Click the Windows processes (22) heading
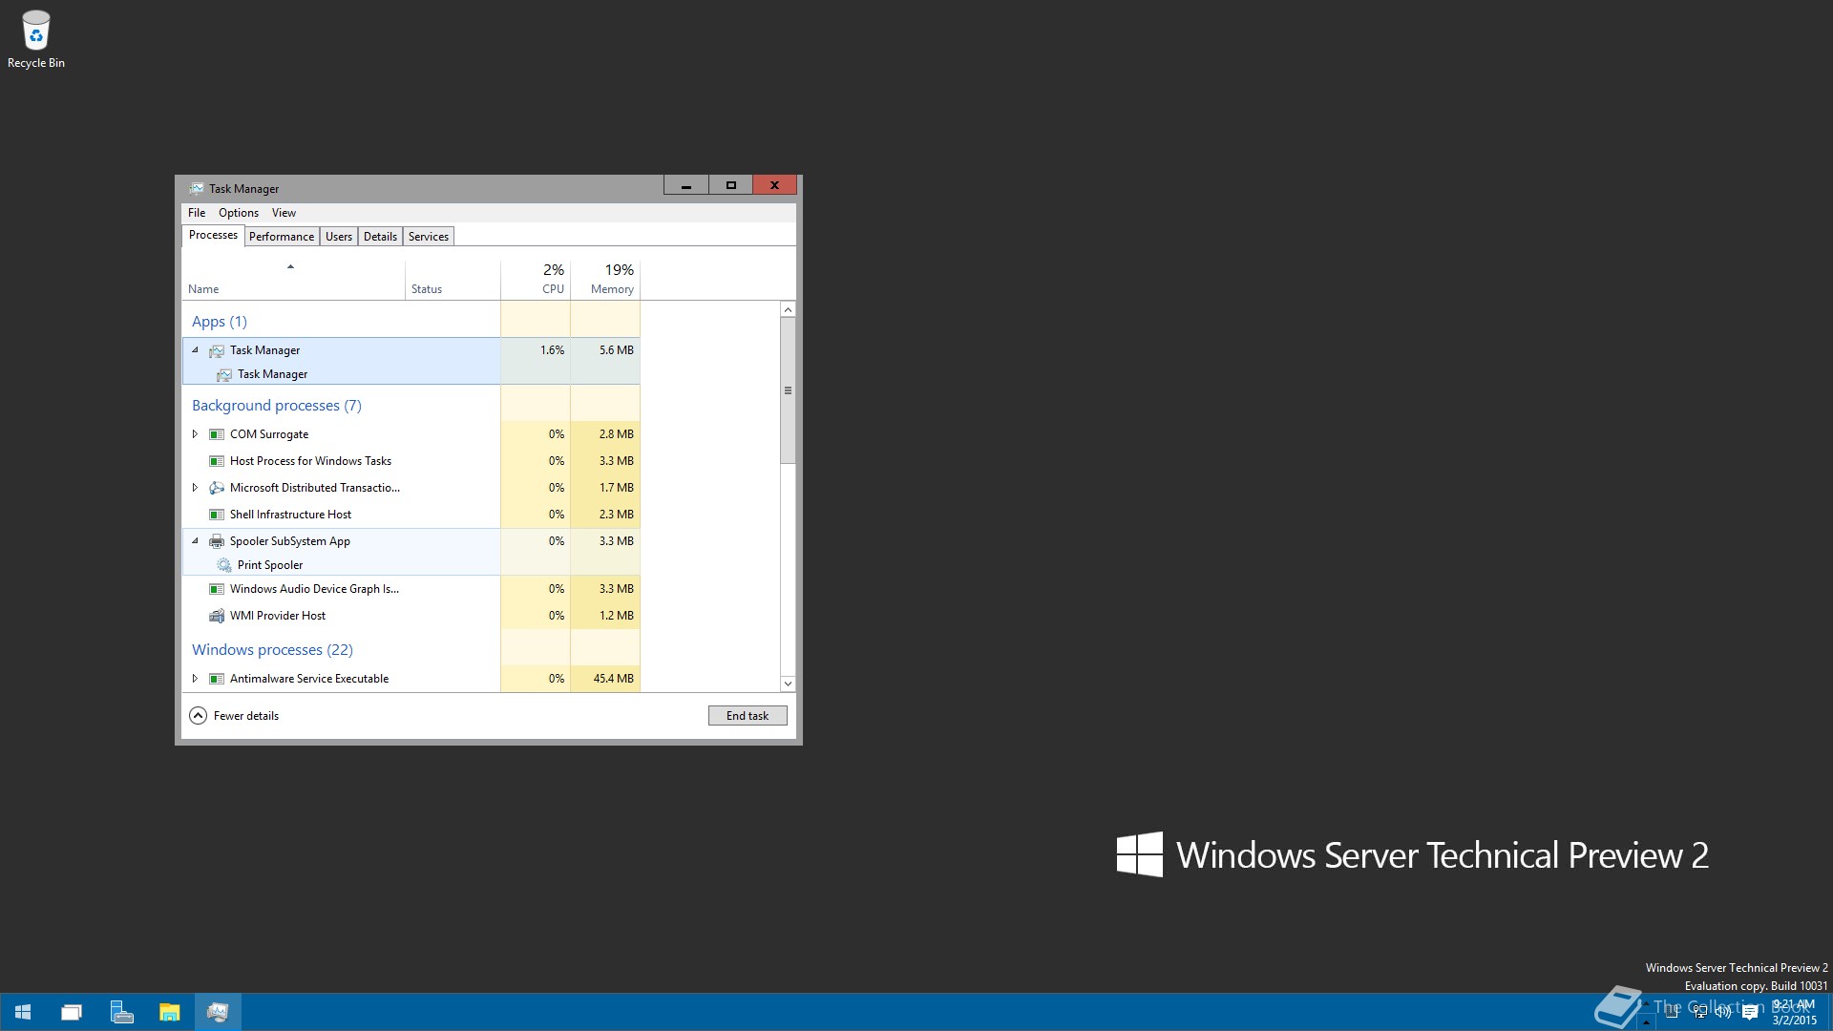 point(272,650)
